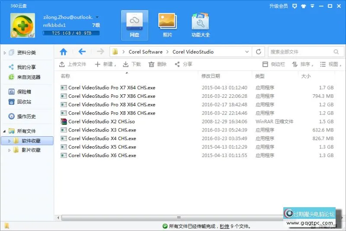The image size is (346, 231).
Task: Open the skin shirt icon in title bar
Action: point(304,6)
